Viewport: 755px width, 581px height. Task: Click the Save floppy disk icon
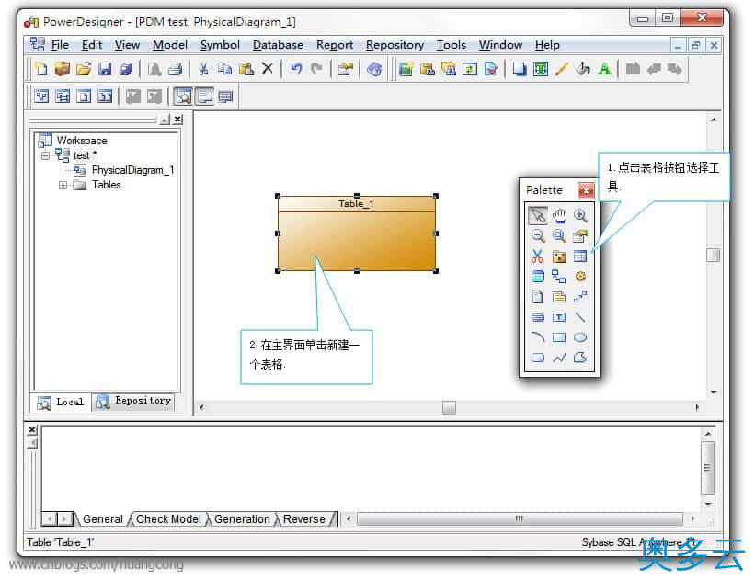(105, 69)
